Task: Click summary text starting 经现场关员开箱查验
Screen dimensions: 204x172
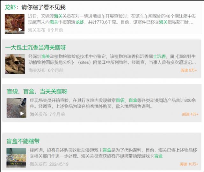Action: (x=113, y=103)
